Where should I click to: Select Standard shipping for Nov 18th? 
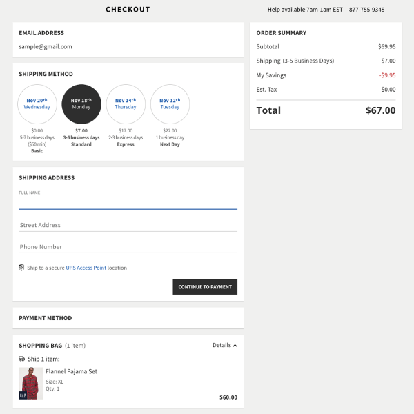pyautogui.click(x=81, y=104)
